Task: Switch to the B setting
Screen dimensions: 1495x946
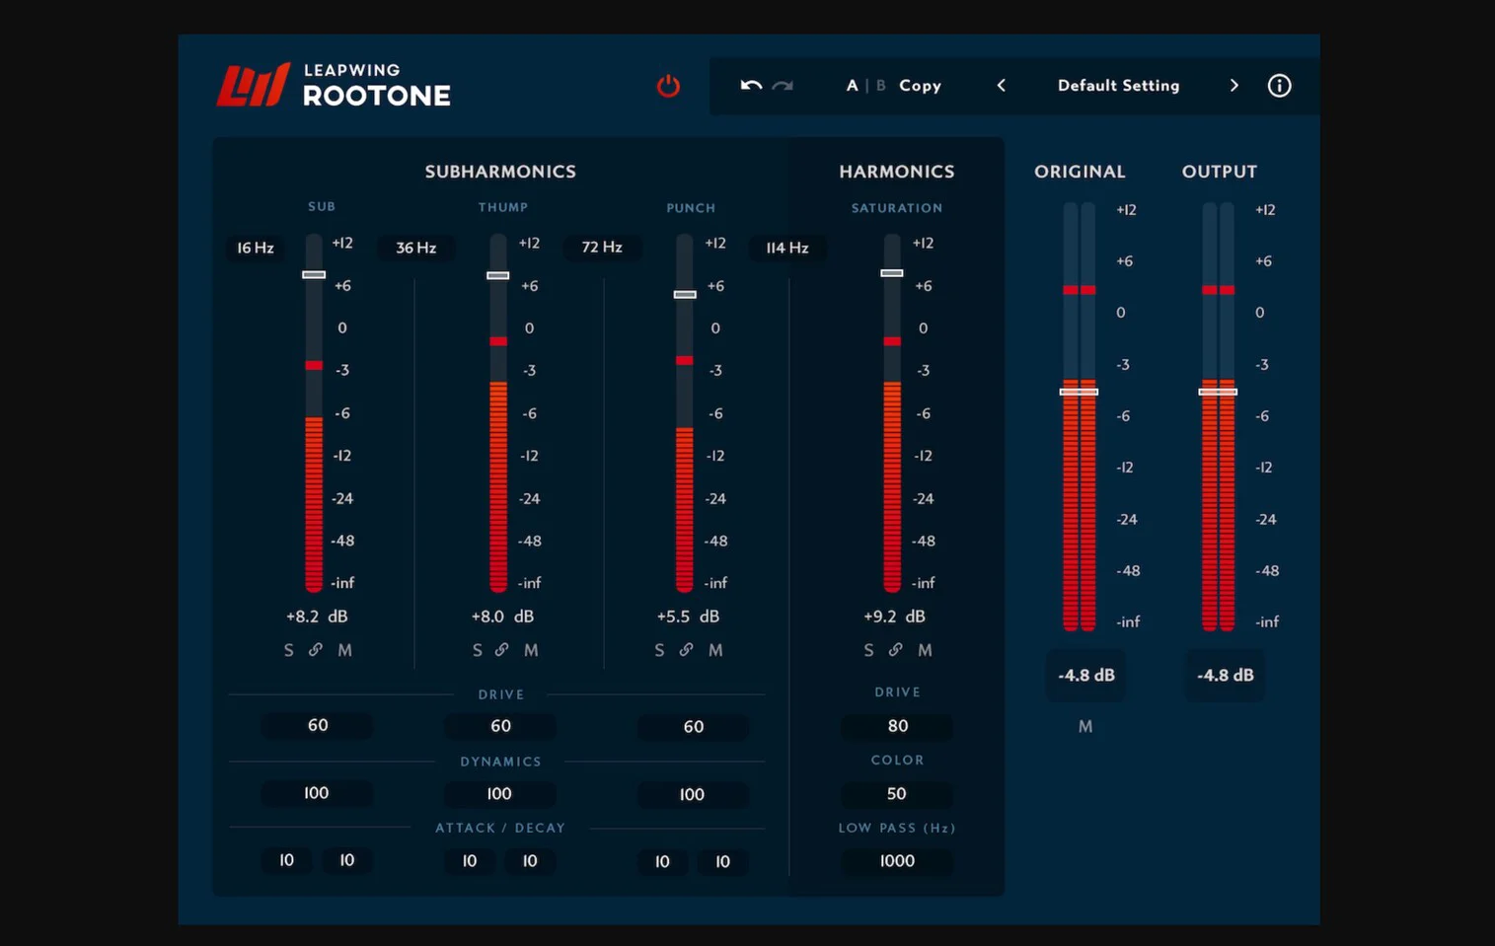Action: [881, 86]
